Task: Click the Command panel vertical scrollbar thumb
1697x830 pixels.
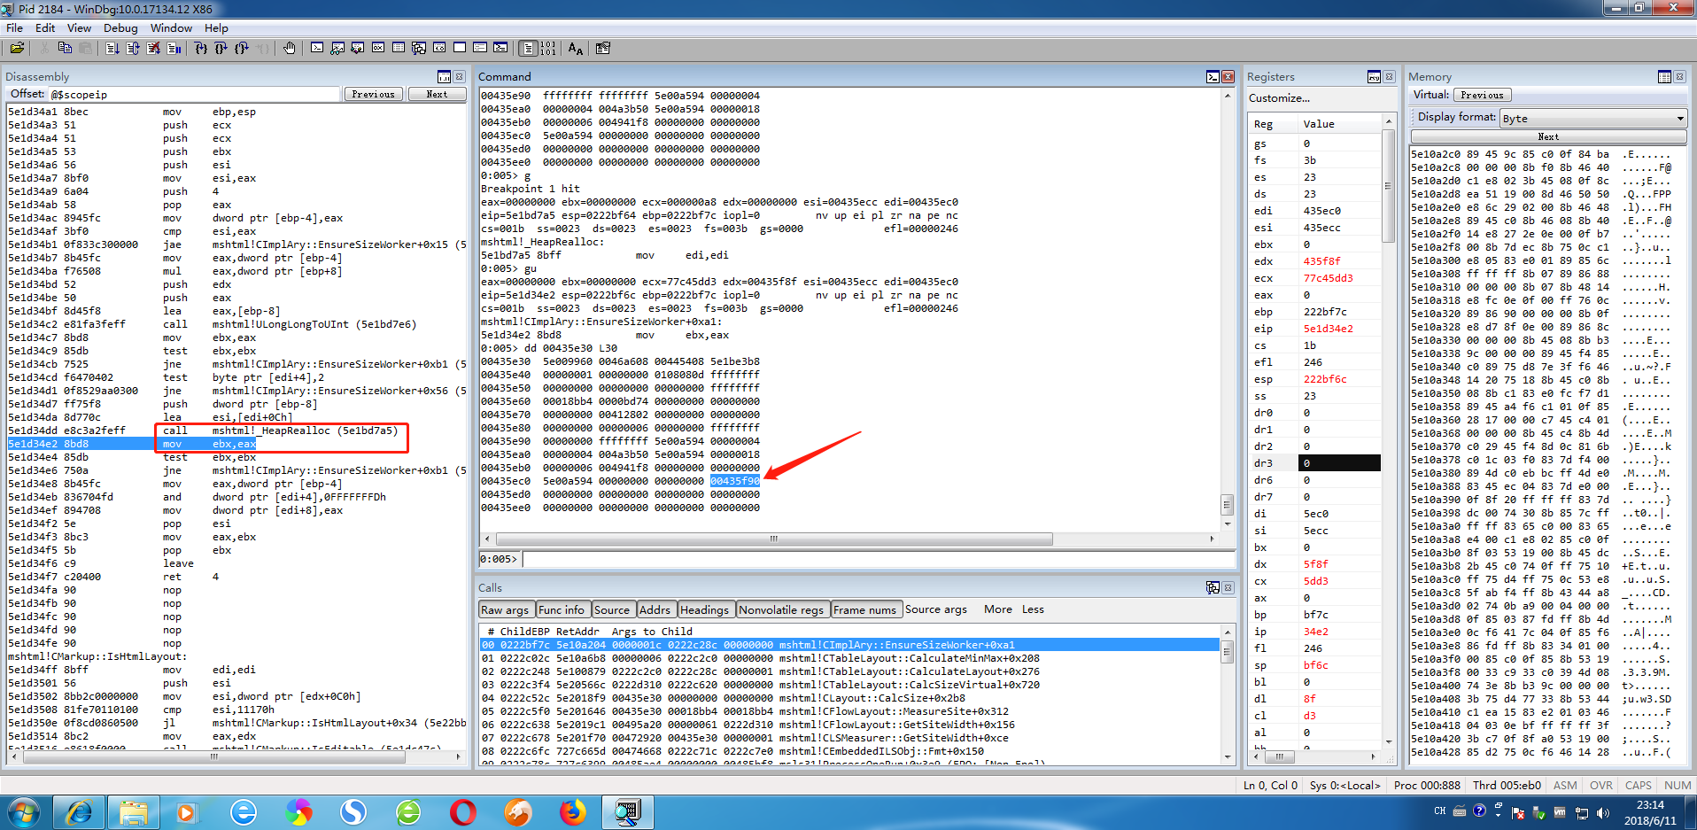Action: (x=1227, y=505)
